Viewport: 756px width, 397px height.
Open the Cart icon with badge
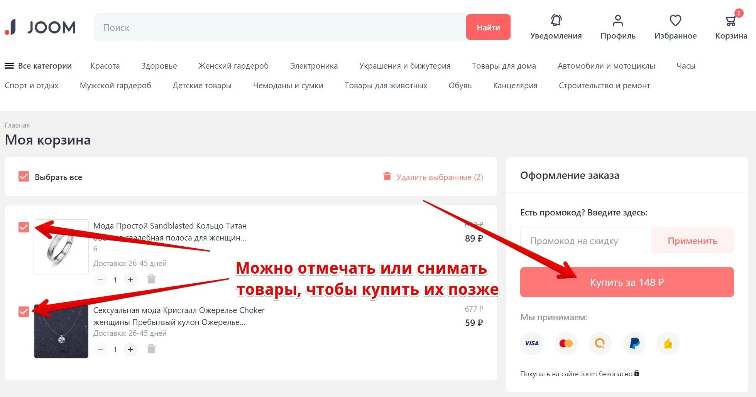click(731, 20)
